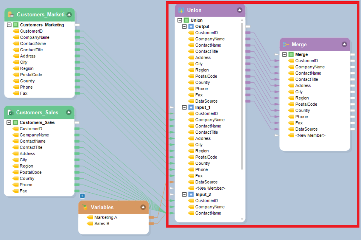Collapse the Input_2 node in Union tree
The height and width of the screenshot is (240, 361).
[x=184, y=194]
